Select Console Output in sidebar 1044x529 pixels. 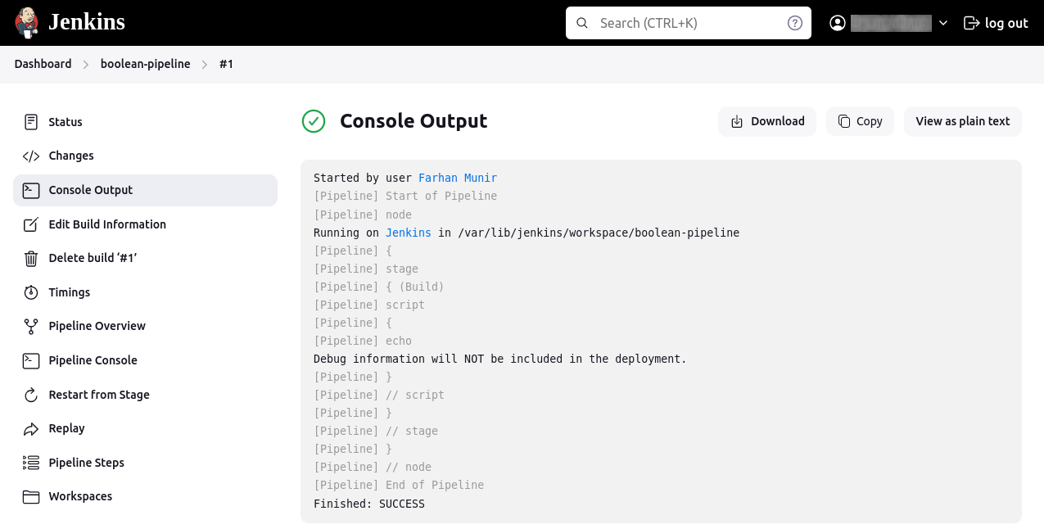click(x=146, y=190)
